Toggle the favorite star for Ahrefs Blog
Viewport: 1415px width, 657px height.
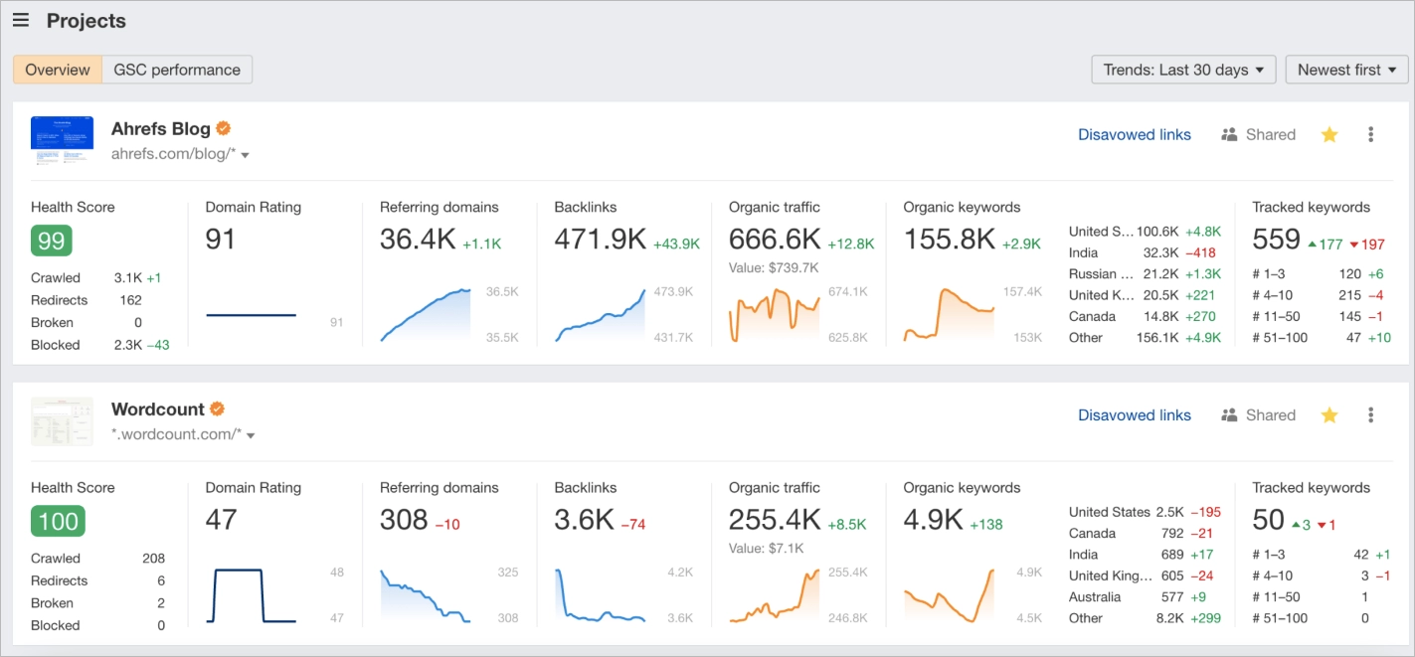pyautogui.click(x=1329, y=134)
